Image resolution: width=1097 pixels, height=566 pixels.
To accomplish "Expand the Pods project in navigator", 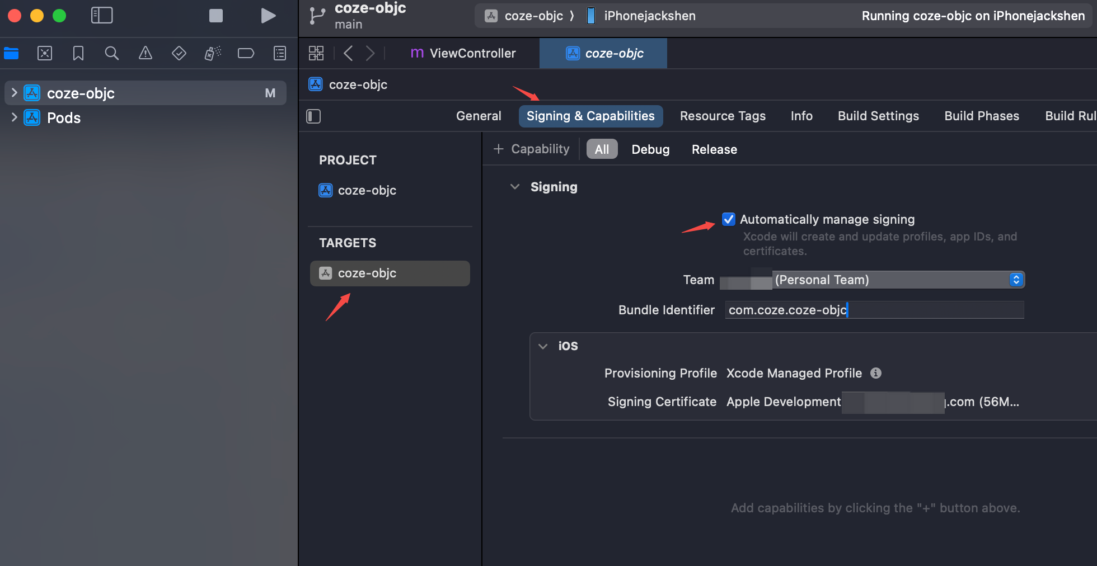I will tap(15, 117).
